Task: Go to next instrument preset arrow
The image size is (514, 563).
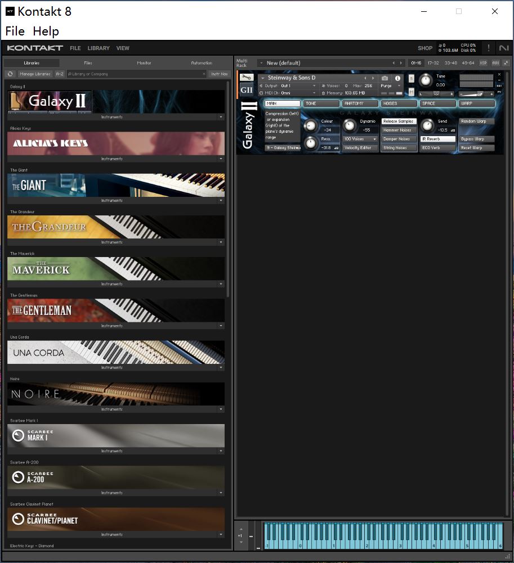Action: (373, 78)
